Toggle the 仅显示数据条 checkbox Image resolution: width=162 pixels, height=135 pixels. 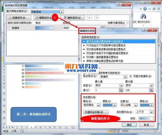click(x=131, y=76)
